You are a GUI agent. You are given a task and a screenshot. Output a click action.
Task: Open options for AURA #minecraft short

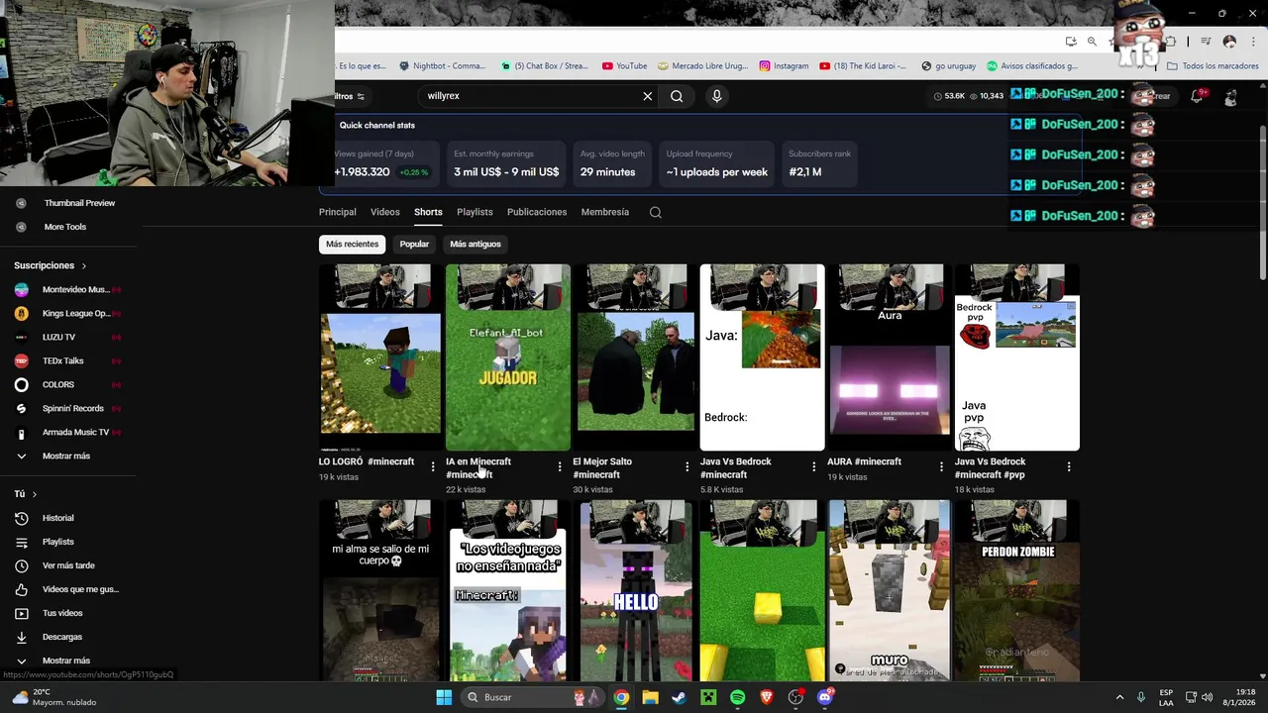pyautogui.click(x=941, y=466)
